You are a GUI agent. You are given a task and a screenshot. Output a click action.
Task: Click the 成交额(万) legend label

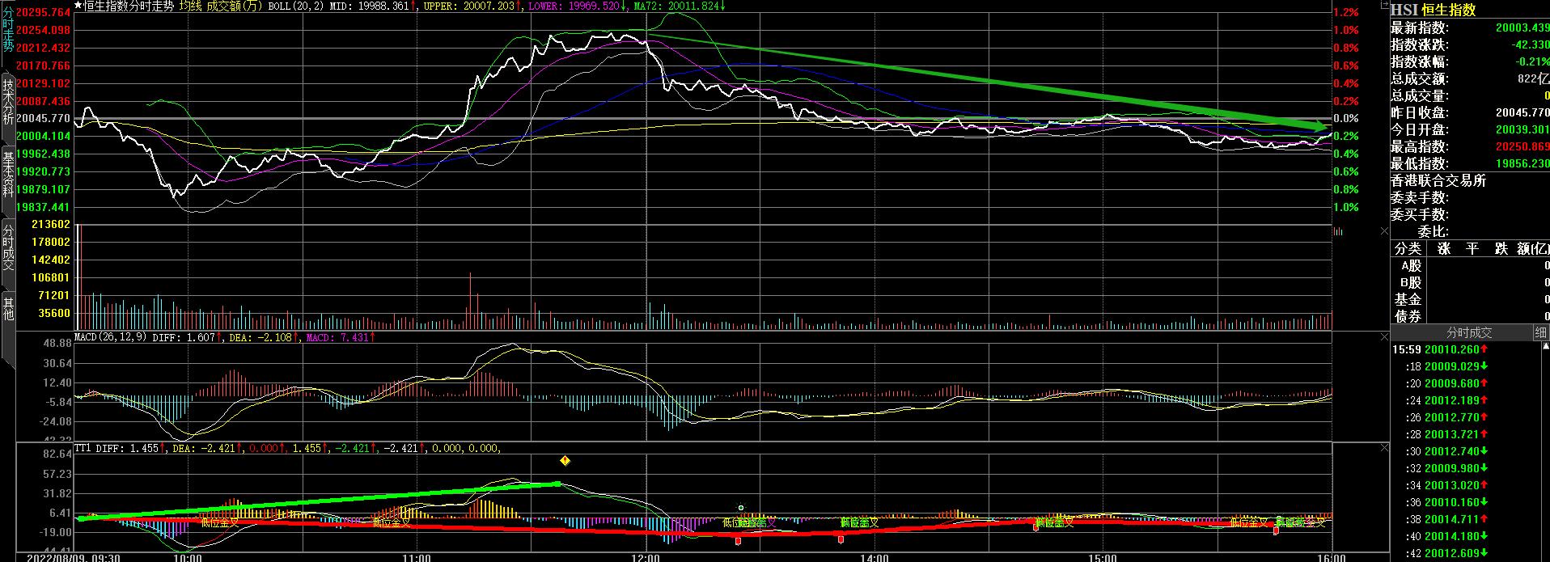point(234,6)
